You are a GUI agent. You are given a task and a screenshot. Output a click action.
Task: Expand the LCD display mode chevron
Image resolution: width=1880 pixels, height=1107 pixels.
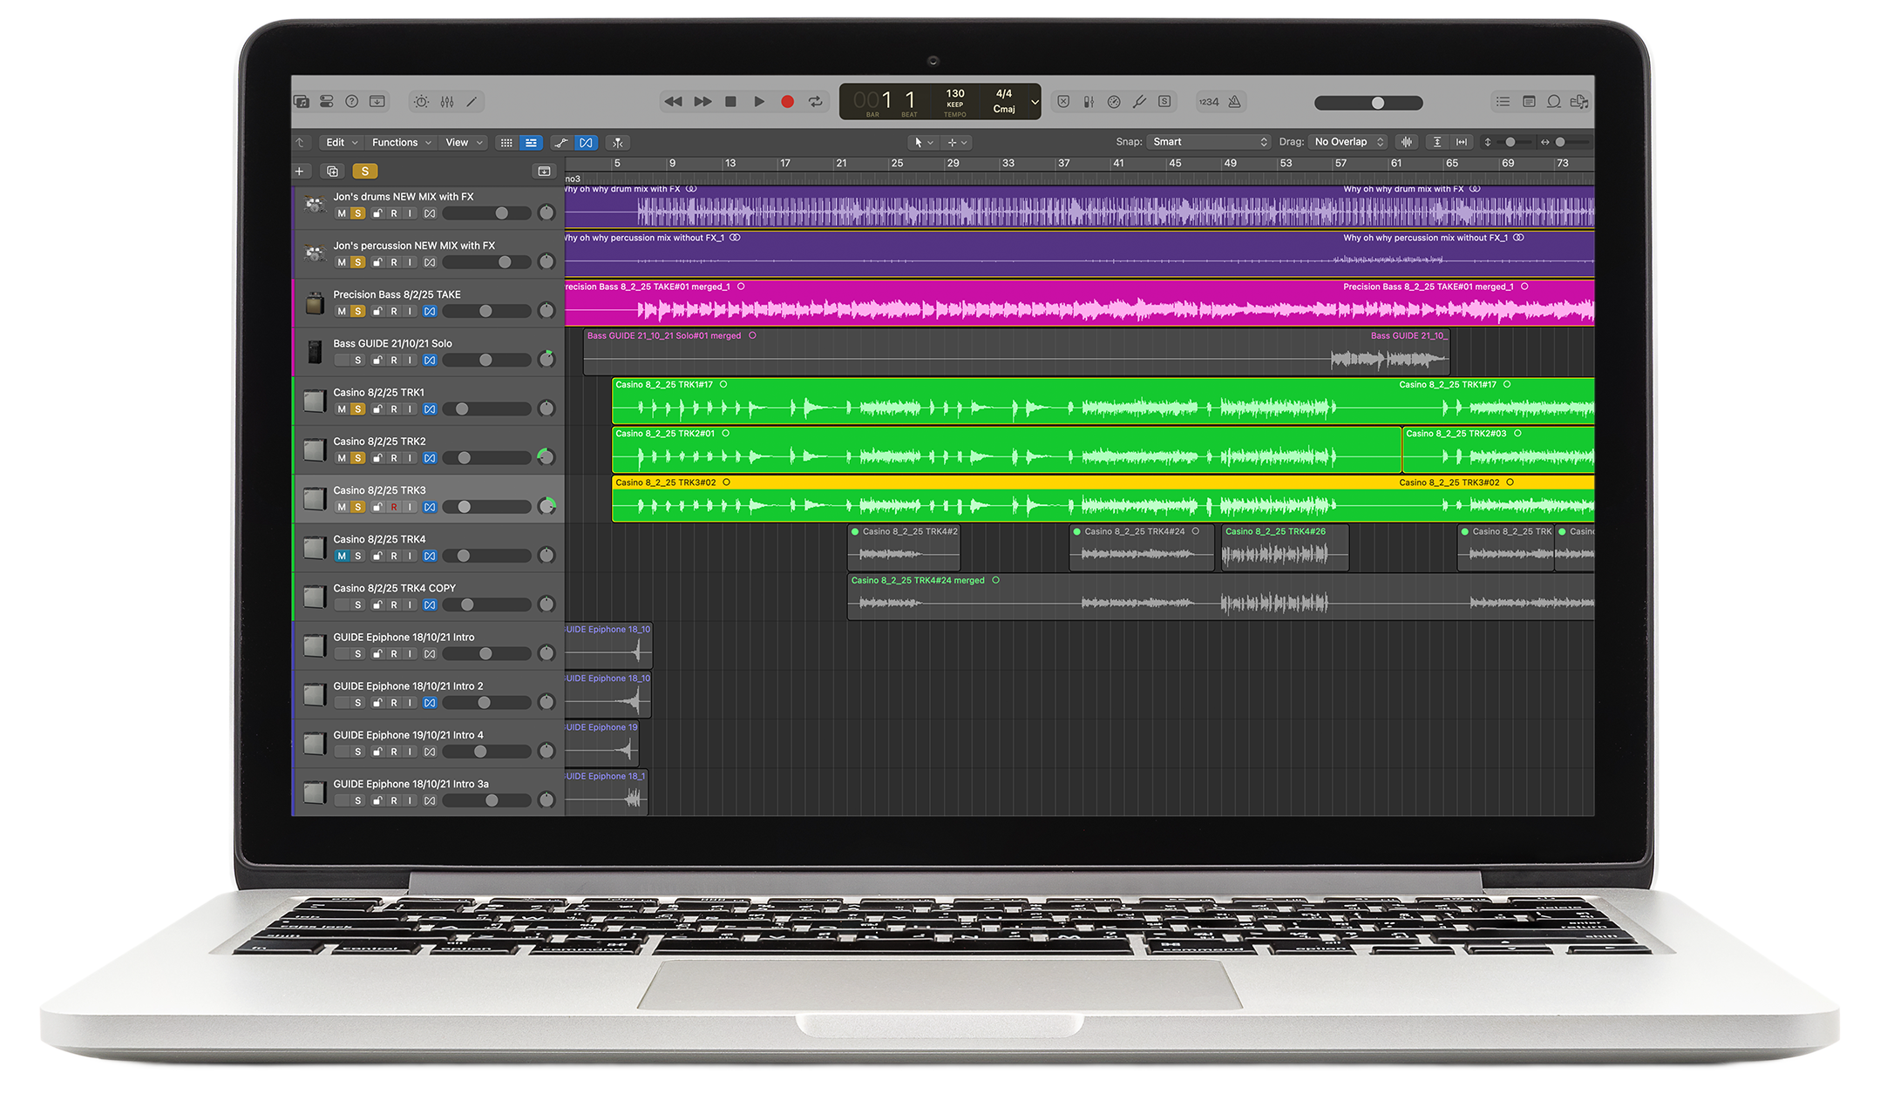[1035, 102]
